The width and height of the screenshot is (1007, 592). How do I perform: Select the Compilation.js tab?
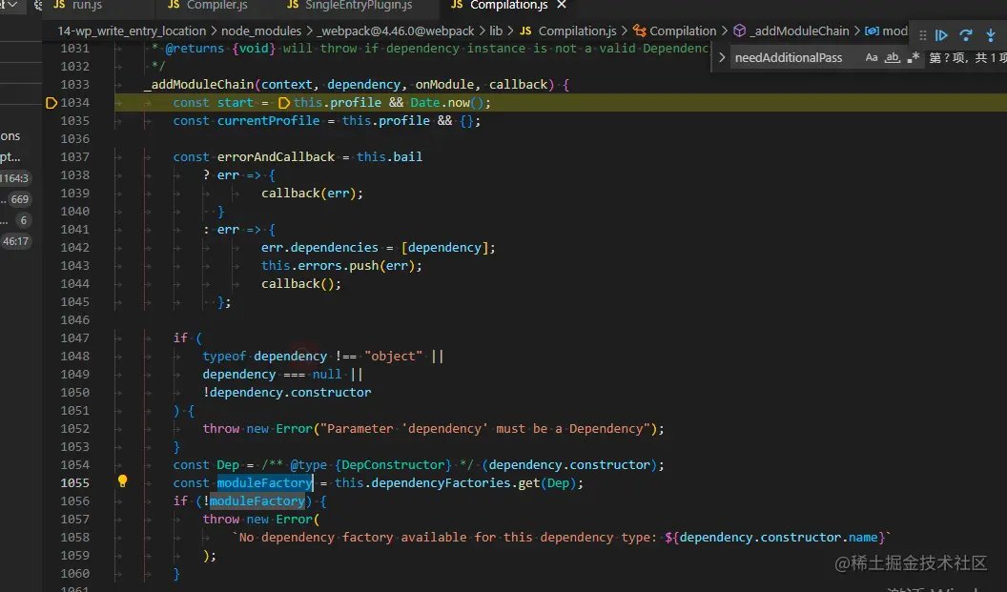pos(508,5)
